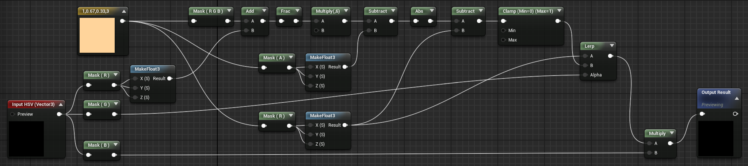Click the Multiply(,6) B input pin
This screenshot has width=748, height=166.
coord(317,31)
